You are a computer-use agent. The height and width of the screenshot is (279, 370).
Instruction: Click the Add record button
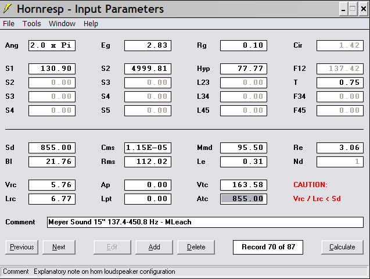(x=154, y=247)
